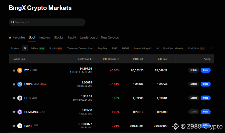Click ETH 24h low 1,893.81

[162, 98]
